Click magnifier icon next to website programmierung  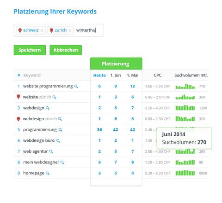(76, 87)
